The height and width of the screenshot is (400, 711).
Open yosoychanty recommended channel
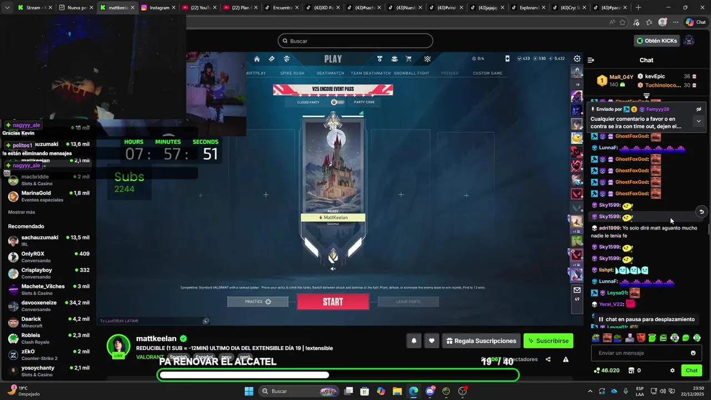pyautogui.click(x=48, y=371)
